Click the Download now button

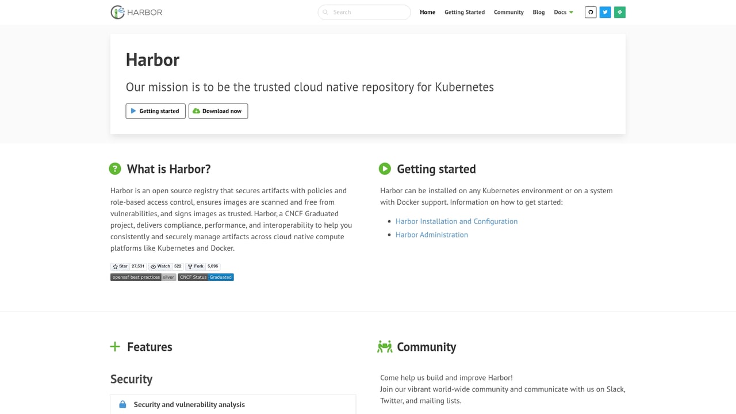[218, 111]
